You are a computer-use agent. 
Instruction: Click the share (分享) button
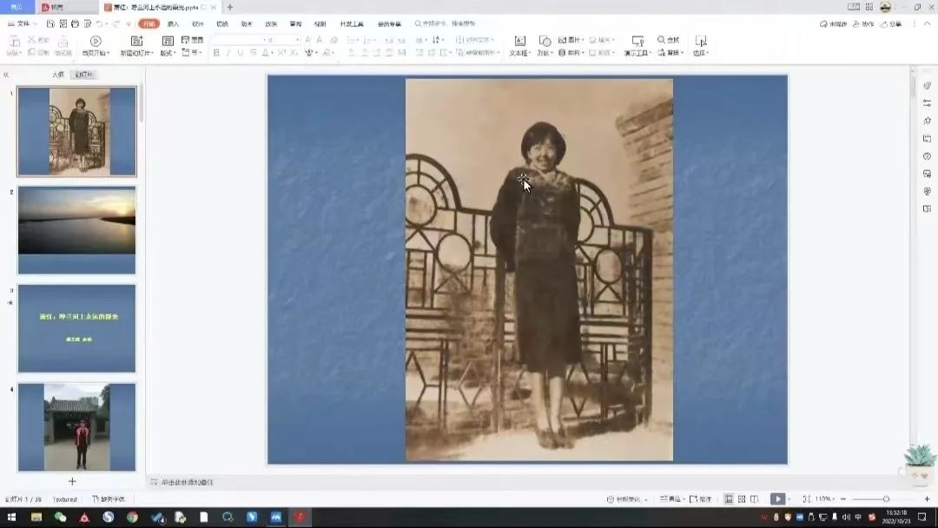click(892, 23)
